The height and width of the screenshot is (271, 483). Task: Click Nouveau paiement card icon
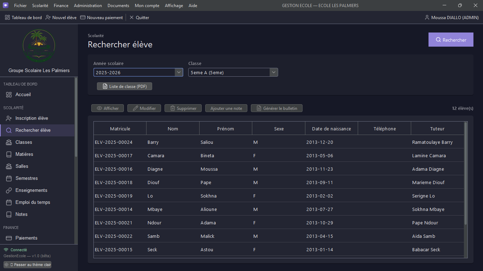83,17
